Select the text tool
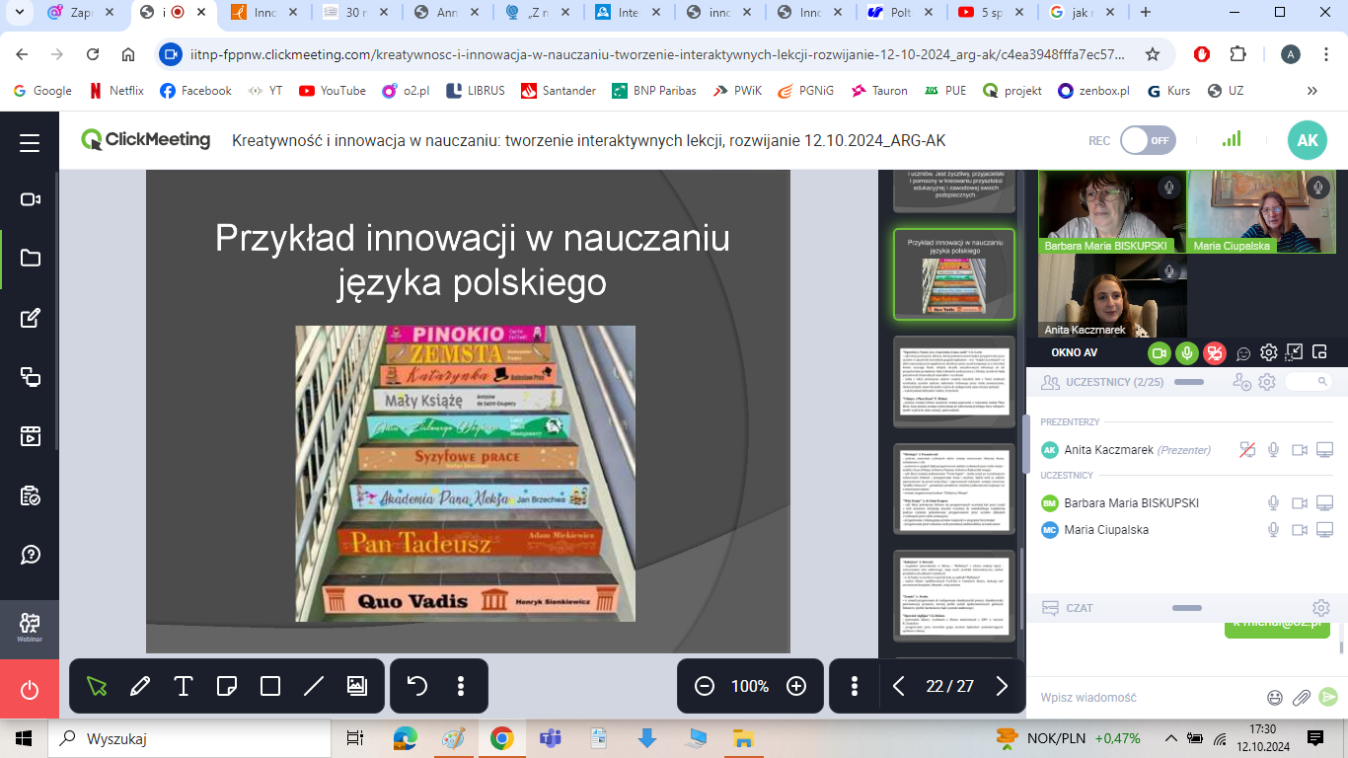Viewport: 1348px width, 758px height. pos(184,686)
